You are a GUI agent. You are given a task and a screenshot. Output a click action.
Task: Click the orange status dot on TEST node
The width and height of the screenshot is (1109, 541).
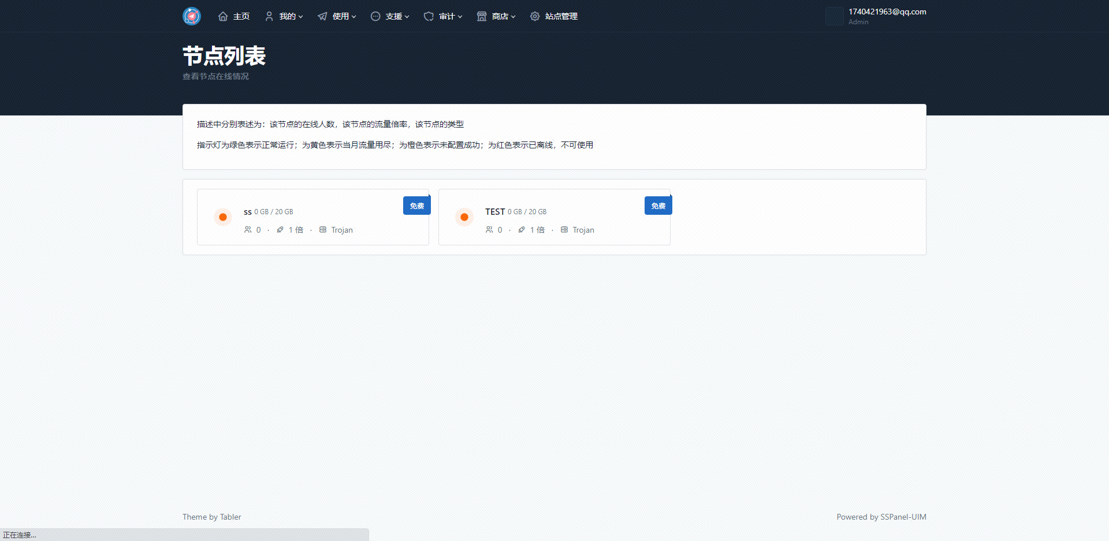464,217
